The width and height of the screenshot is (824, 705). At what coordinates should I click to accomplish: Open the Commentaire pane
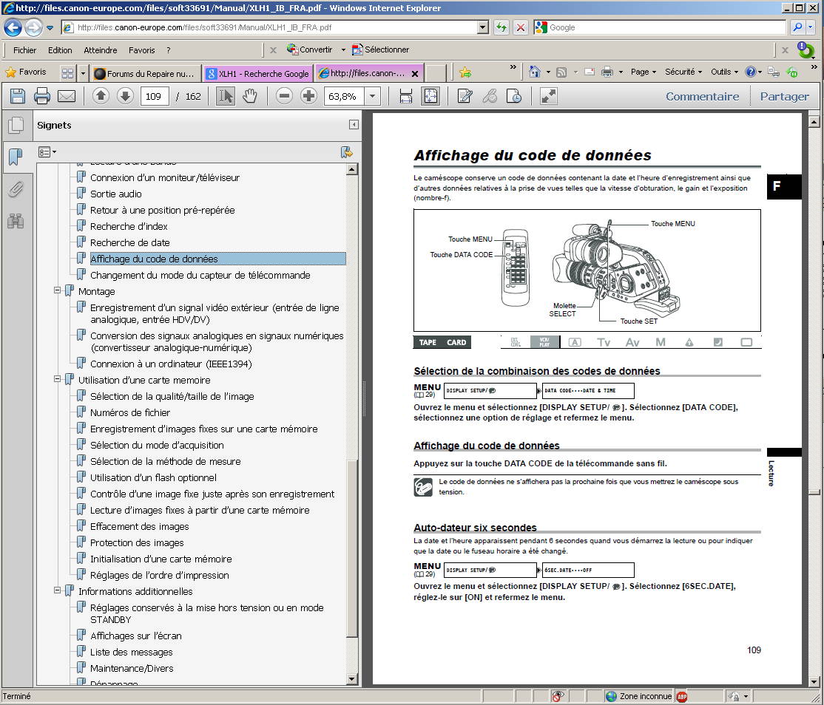point(702,96)
